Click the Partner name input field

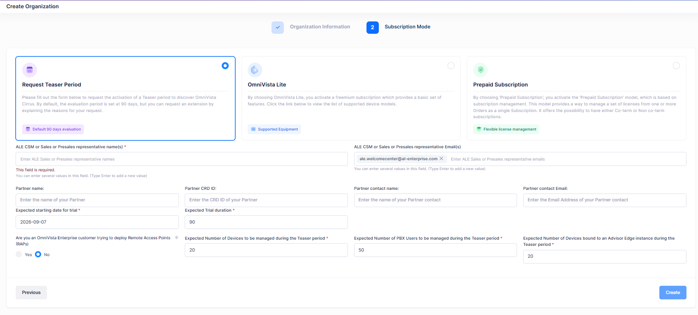97,200
